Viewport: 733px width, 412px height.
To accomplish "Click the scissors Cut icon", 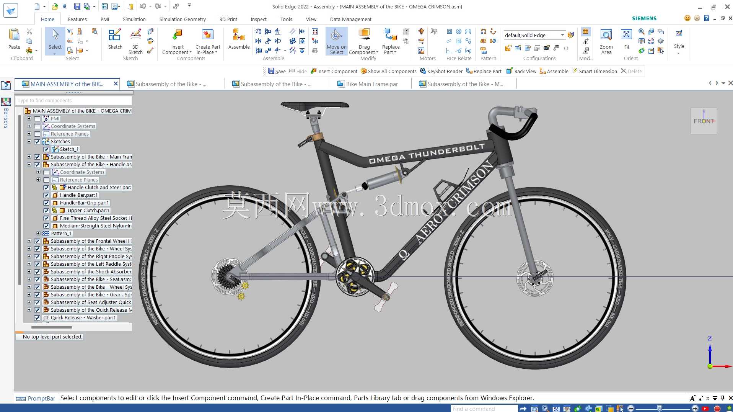I will (x=29, y=31).
